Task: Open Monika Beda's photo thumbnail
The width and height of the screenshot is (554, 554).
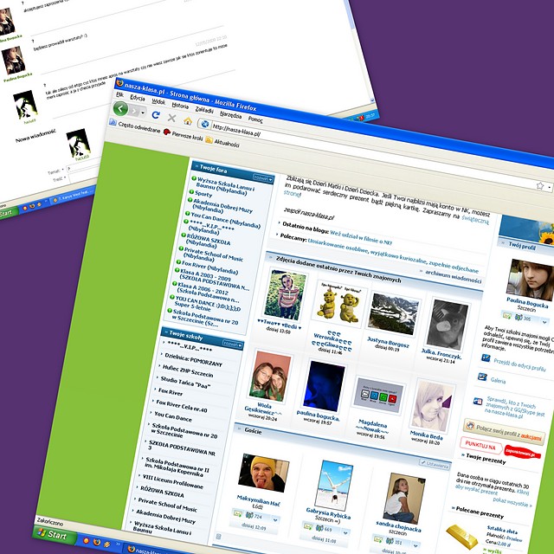Action: point(432,406)
